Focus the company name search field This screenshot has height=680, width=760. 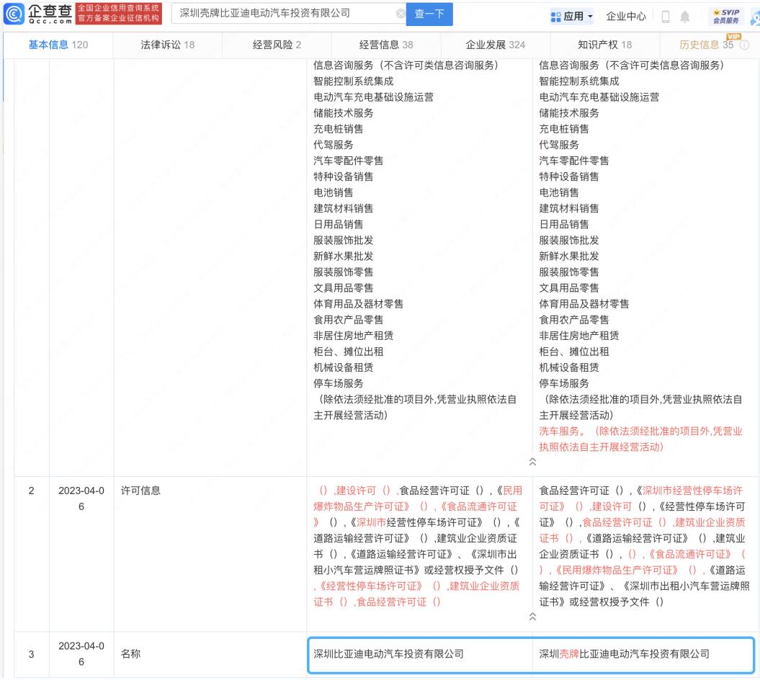286,14
